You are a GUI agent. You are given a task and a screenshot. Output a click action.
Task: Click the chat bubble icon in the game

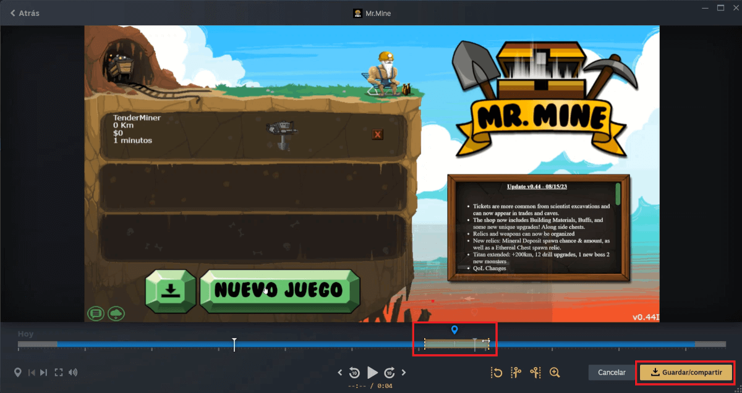click(96, 313)
